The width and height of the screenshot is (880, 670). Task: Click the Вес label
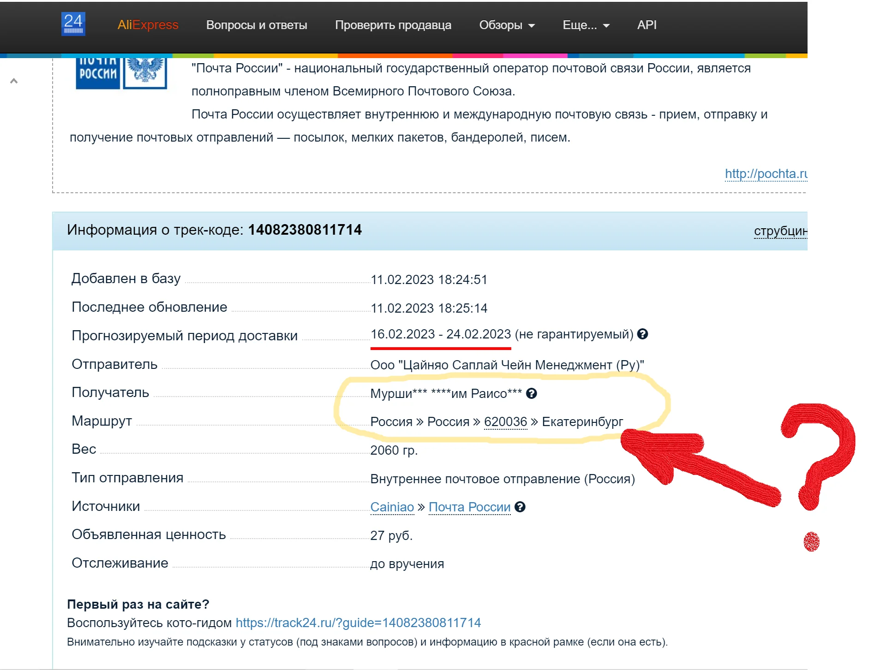click(84, 449)
